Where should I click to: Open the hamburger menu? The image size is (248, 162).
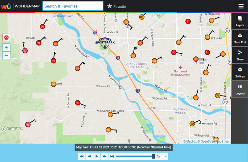241,6
